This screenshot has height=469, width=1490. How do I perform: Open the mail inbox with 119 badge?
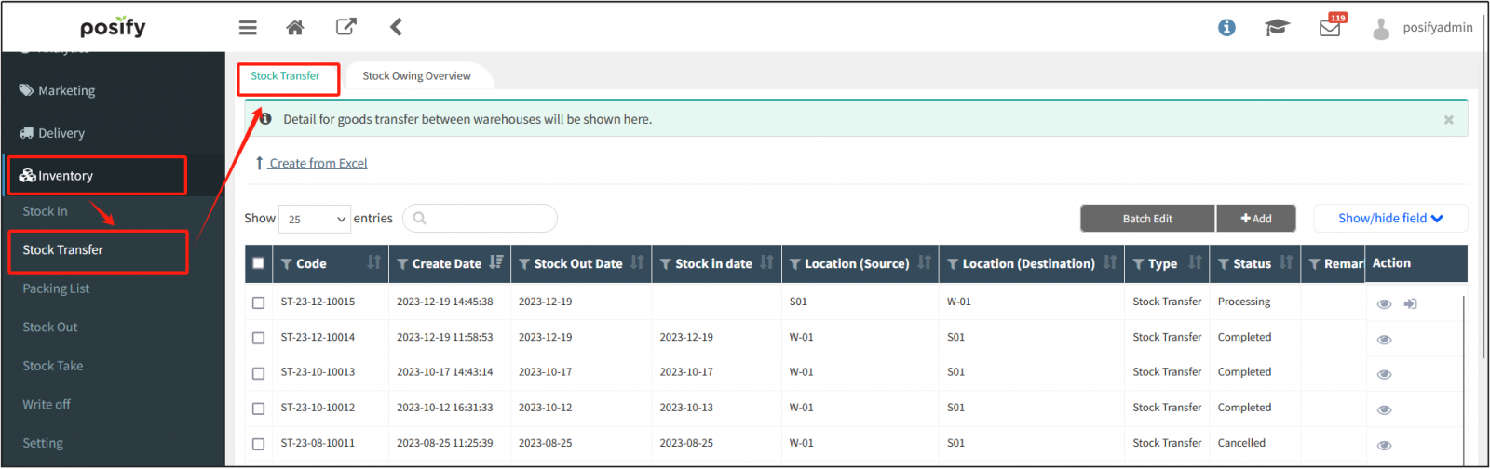pyautogui.click(x=1330, y=28)
